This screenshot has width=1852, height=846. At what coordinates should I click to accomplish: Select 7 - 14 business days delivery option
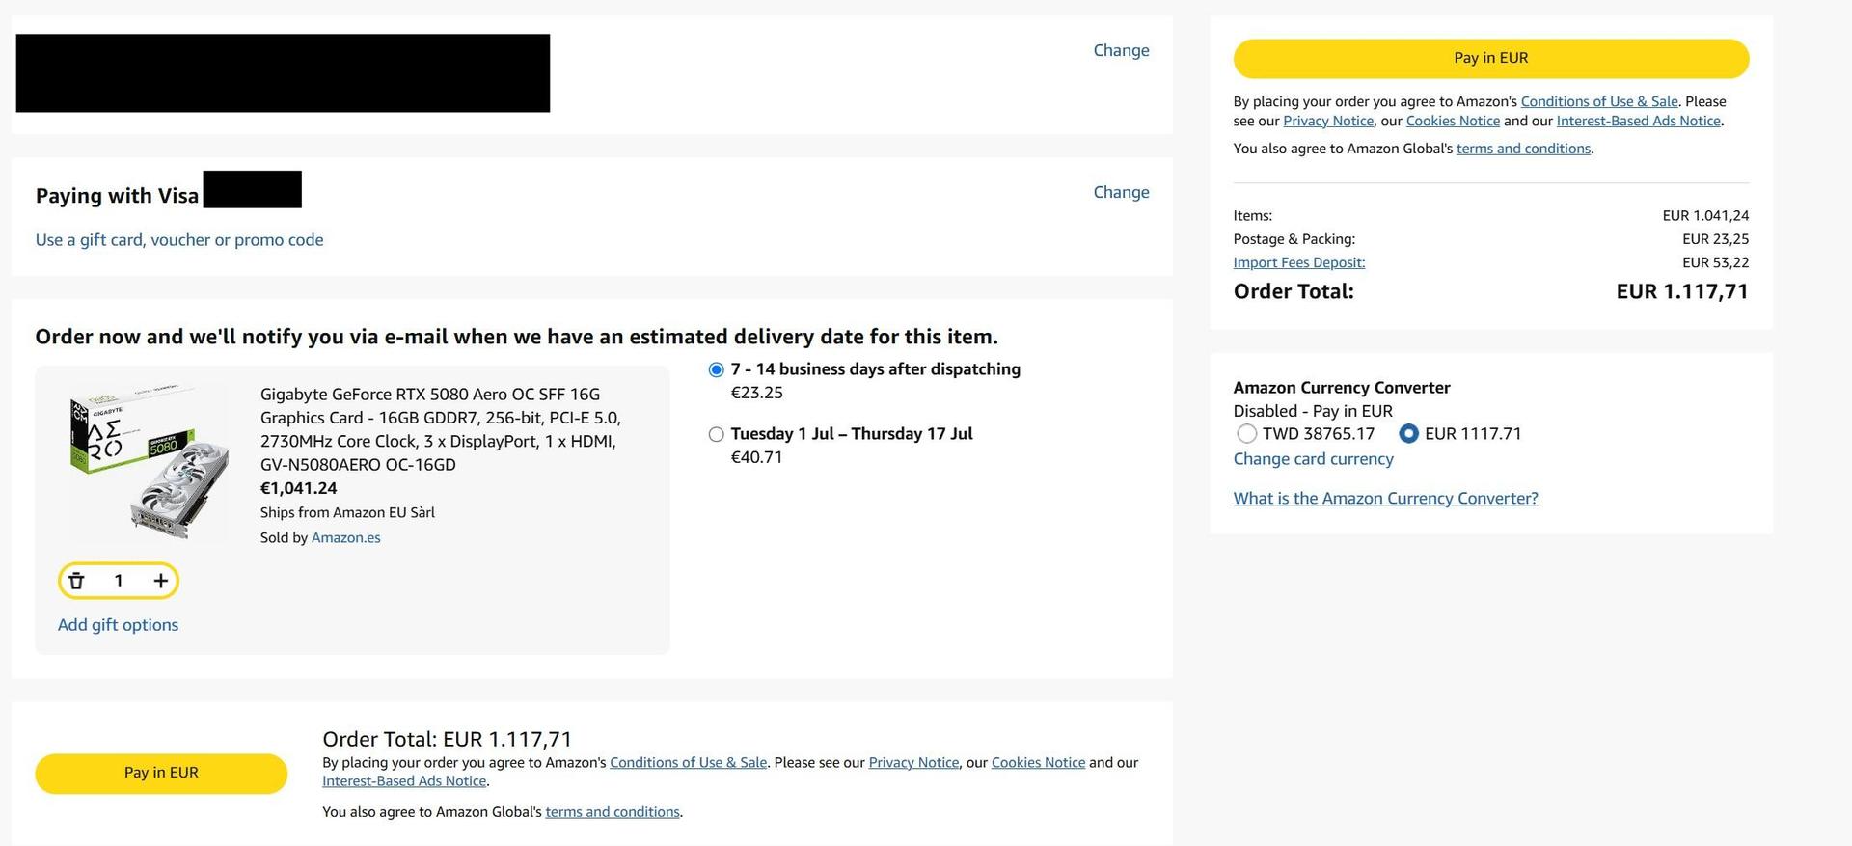pos(716,369)
